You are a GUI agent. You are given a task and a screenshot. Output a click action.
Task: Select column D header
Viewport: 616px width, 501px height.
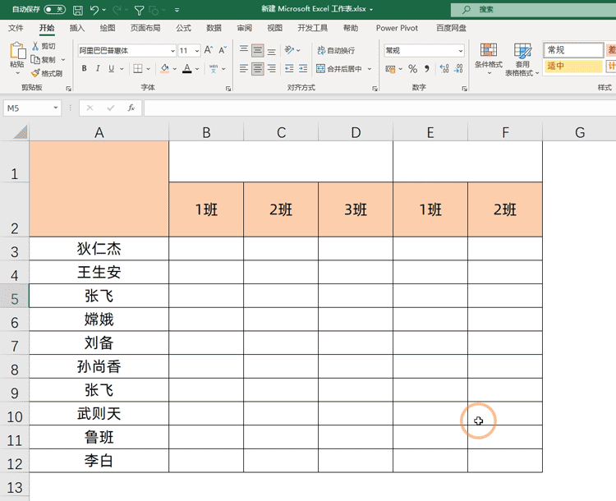tap(356, 132)
